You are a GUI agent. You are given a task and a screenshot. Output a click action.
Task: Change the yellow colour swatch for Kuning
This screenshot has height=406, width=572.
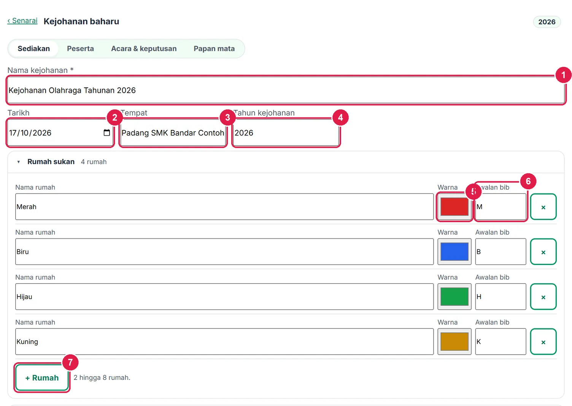click(x=454, y=341)
